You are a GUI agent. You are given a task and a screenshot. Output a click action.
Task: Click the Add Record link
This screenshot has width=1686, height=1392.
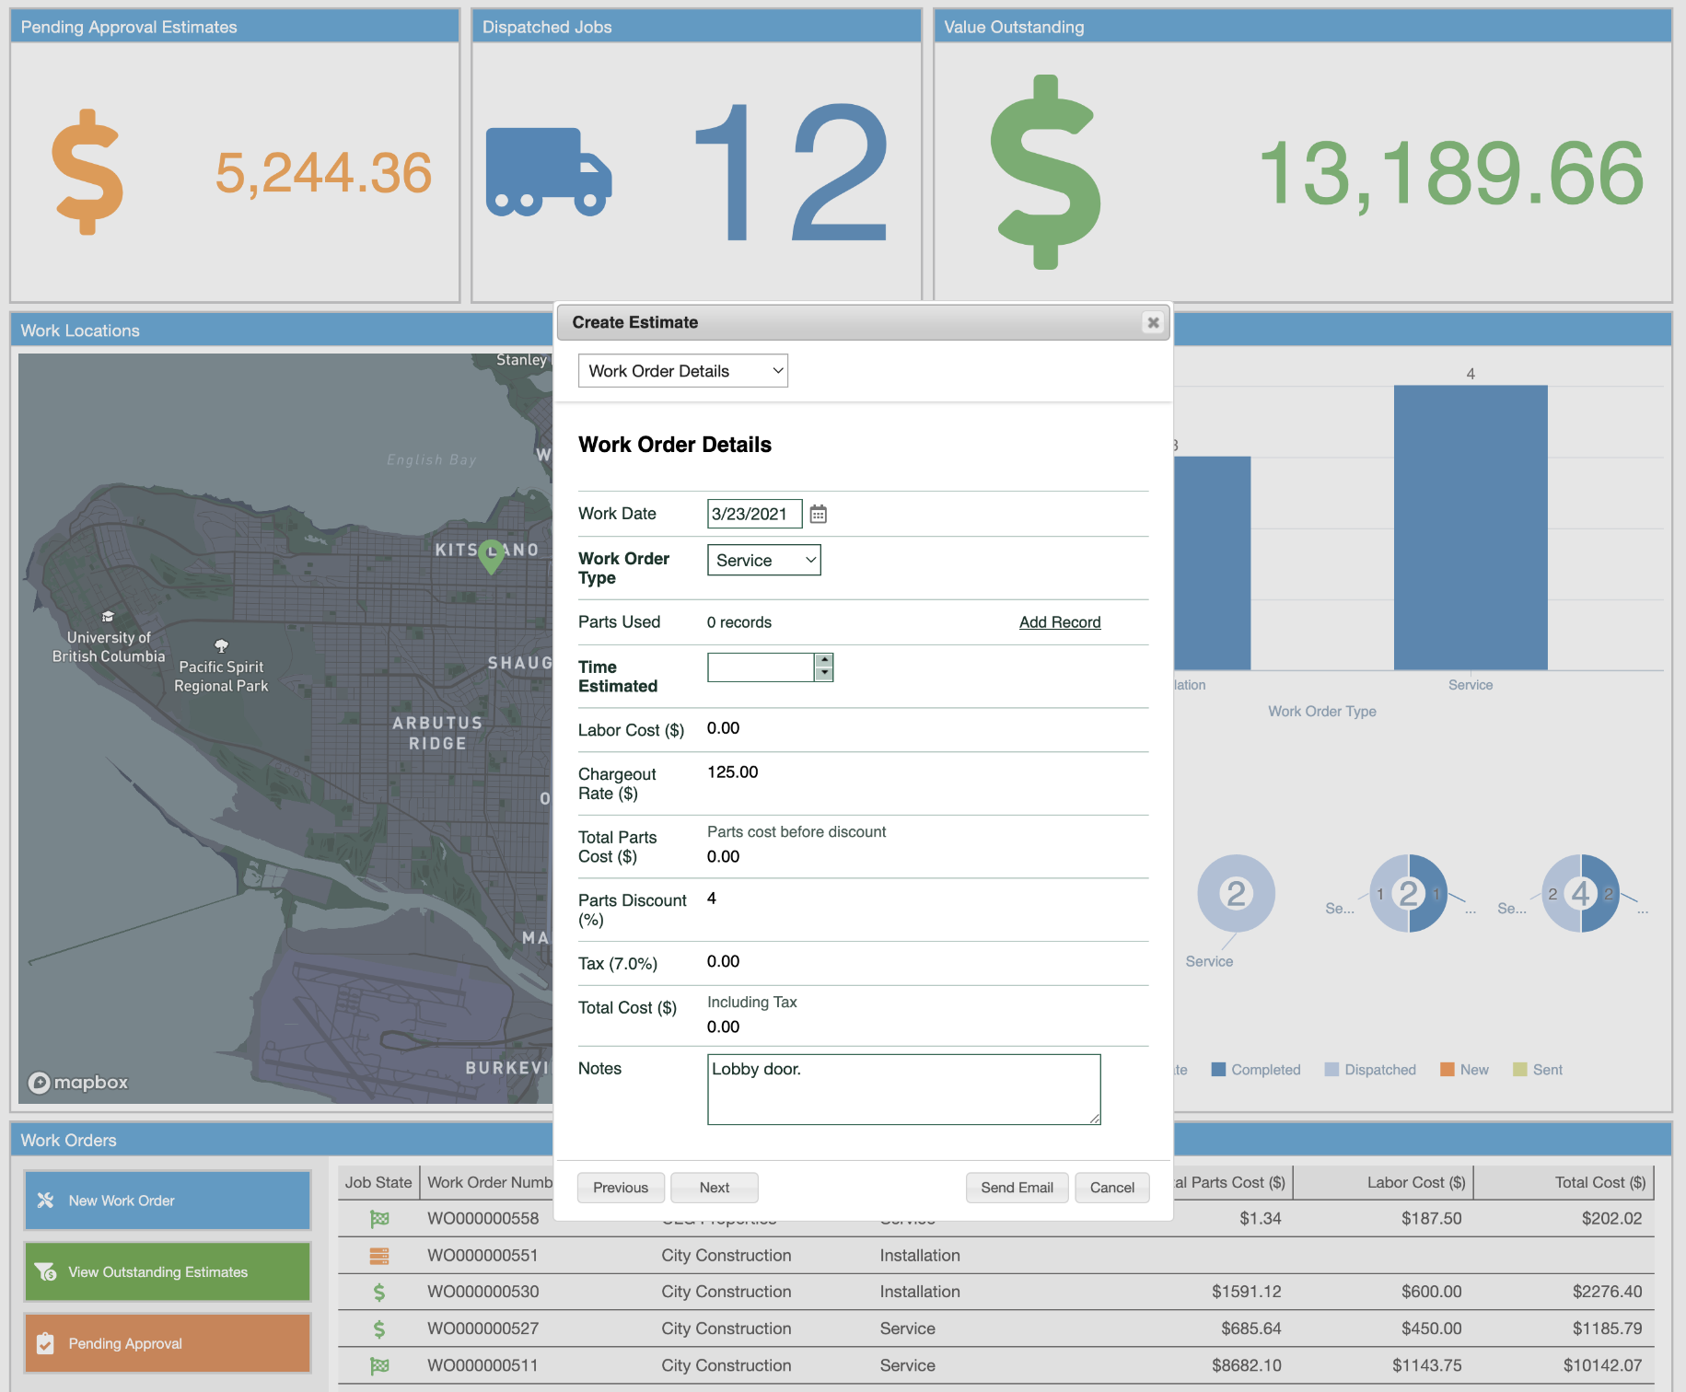click(x=1059, y=622)
